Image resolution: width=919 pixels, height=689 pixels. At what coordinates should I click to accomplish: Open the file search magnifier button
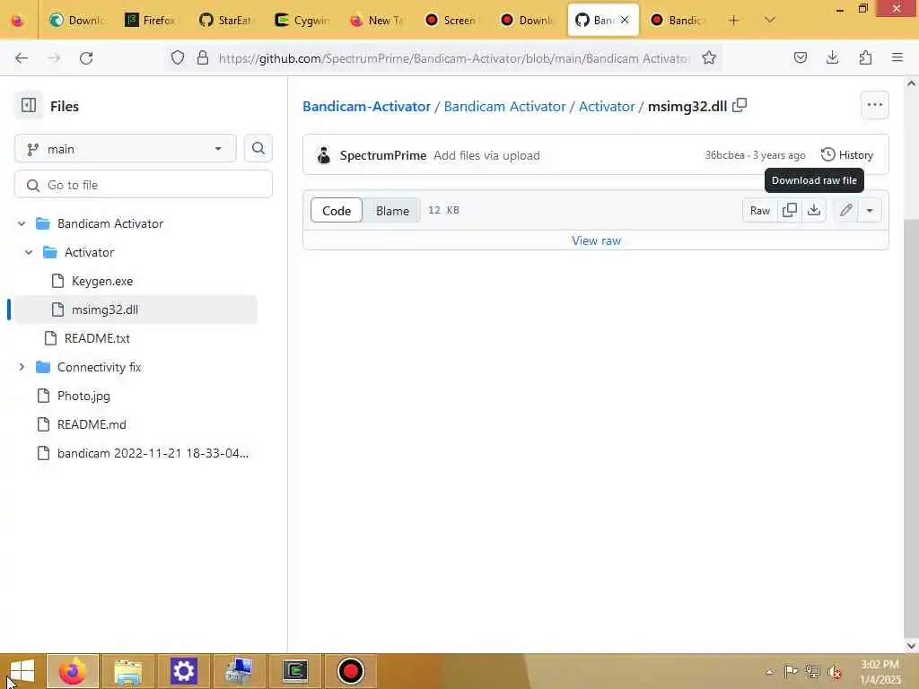pyautogui.click(x=258, y=149)
